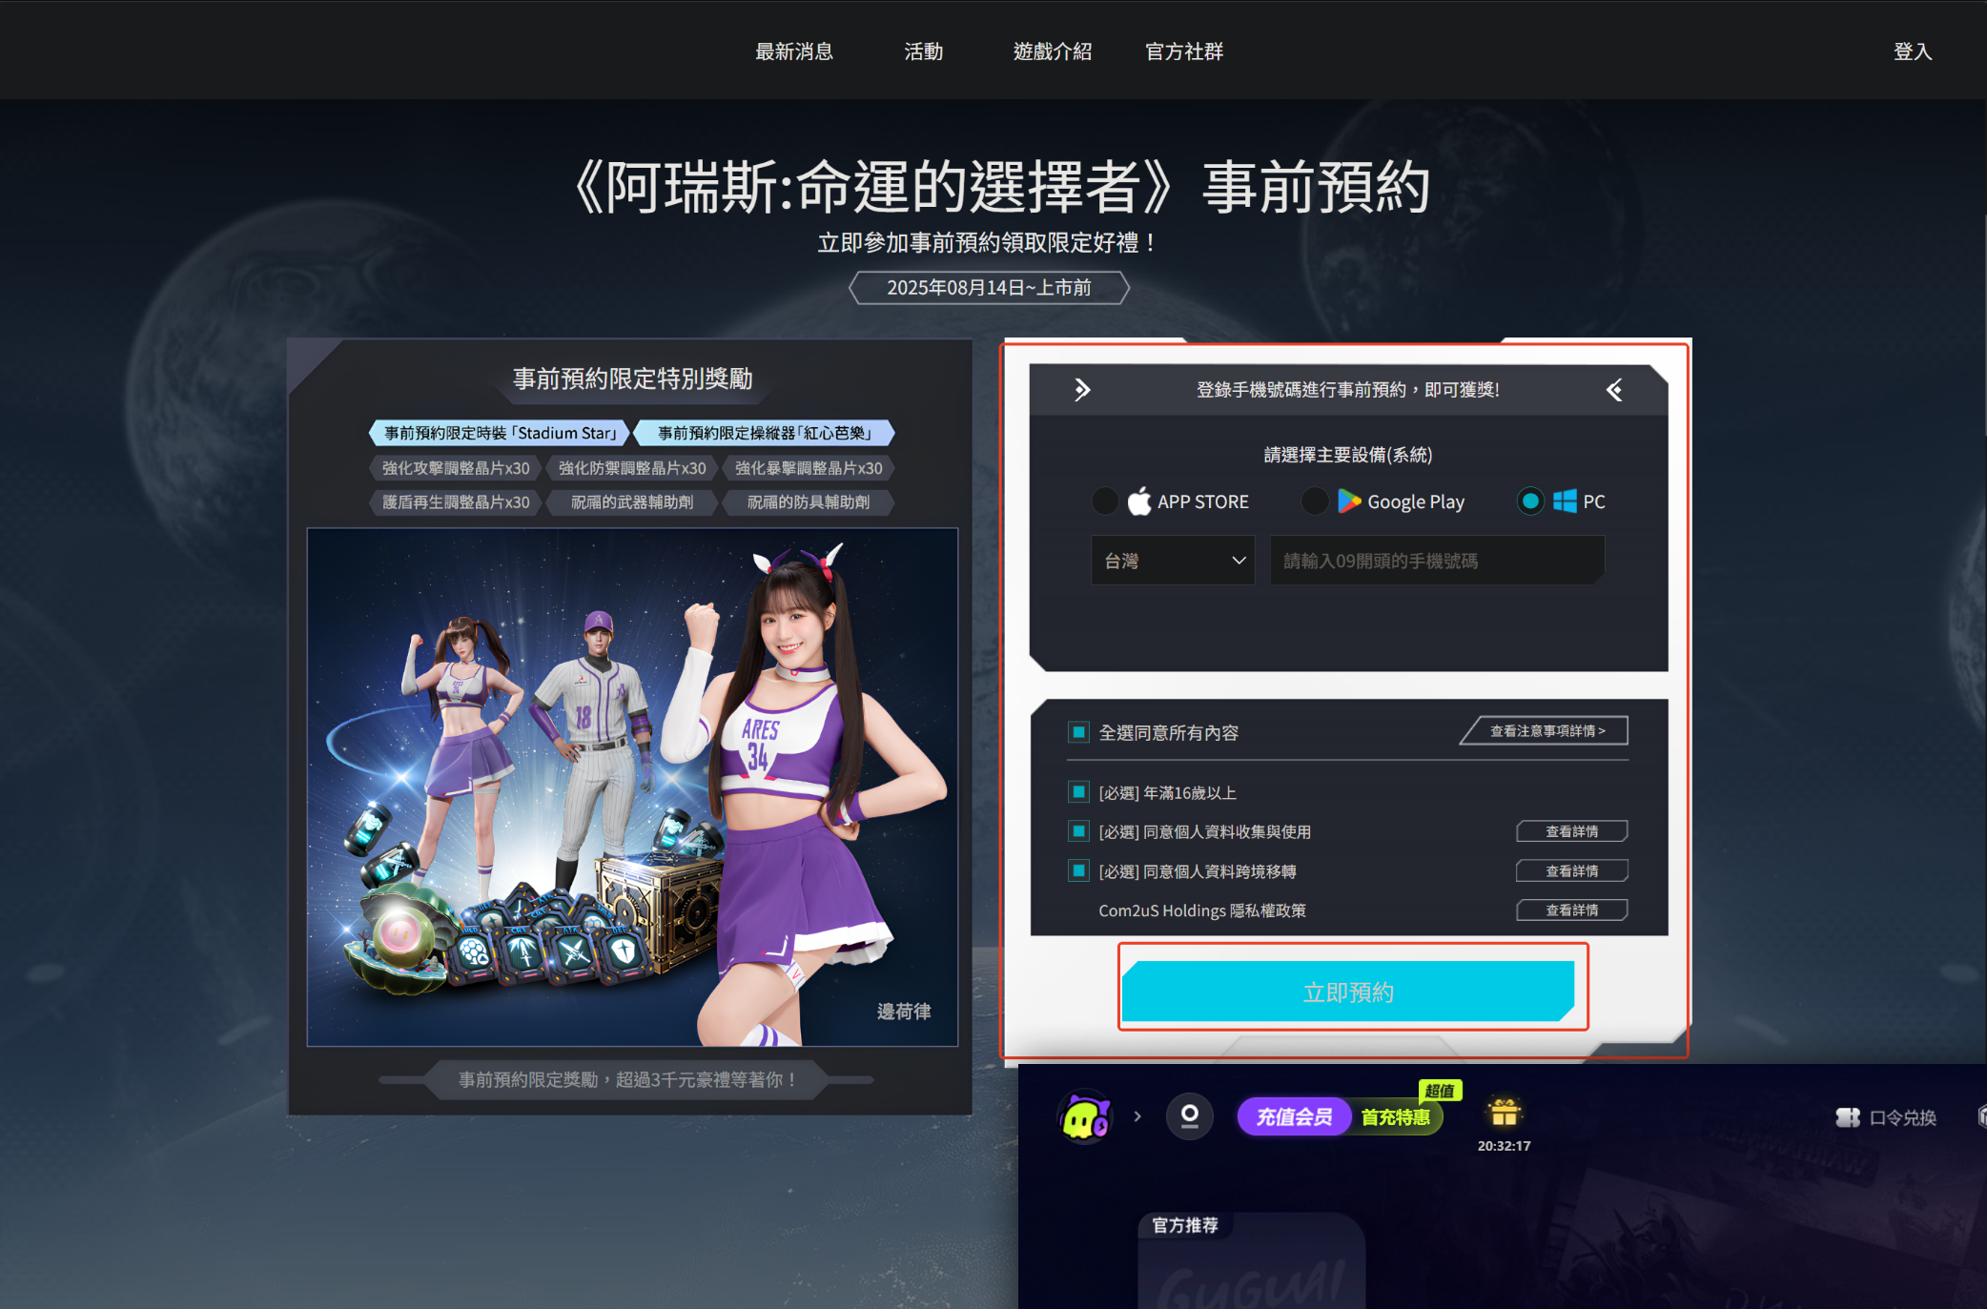1987x1309 pixels.
Task: Click the 超過3千元豪禮 reward caption
Action: 627,1079
